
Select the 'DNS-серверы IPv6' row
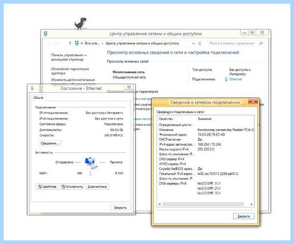pyautogui.click(x=206, y=183)
